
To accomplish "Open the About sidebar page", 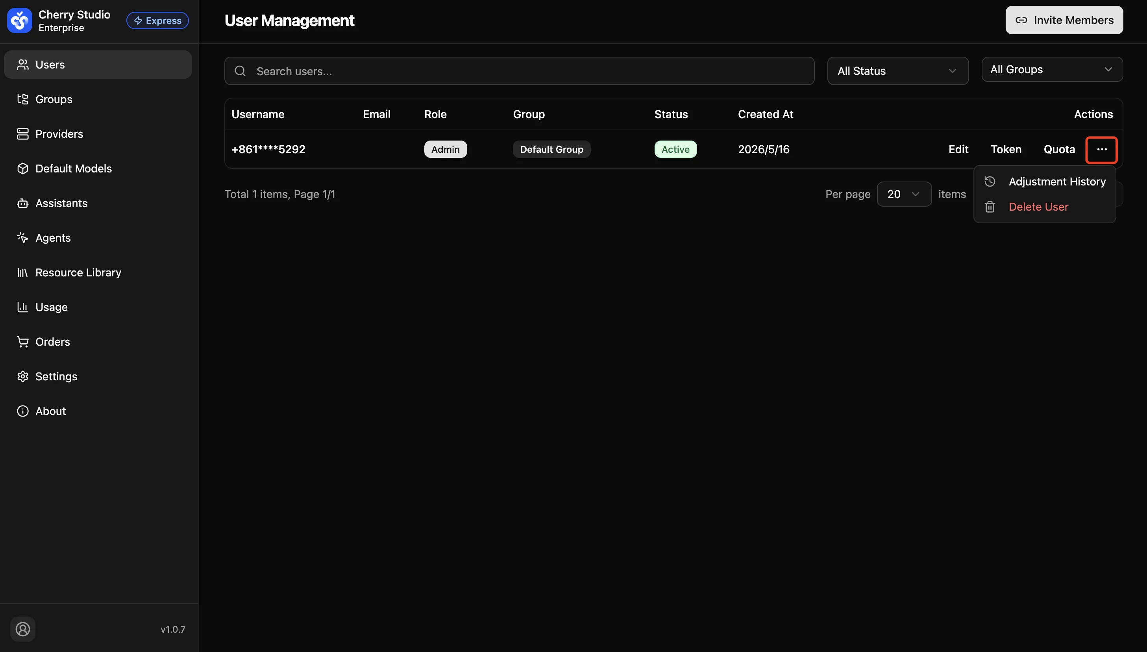I will tap(98, 411).
